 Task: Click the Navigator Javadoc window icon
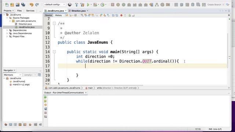tap(39, 75)
